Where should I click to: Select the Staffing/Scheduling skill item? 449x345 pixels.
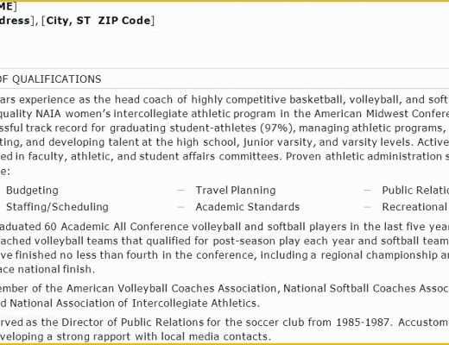57,207
